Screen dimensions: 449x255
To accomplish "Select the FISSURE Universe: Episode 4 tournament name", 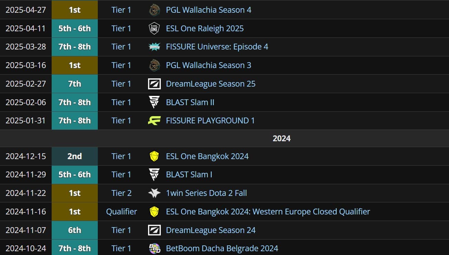I will [217, 47].
